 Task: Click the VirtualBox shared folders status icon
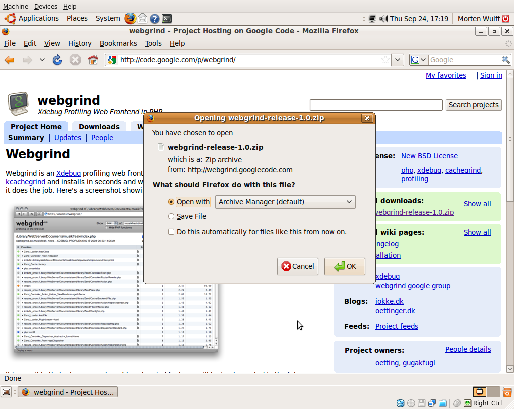coord(443,403)
